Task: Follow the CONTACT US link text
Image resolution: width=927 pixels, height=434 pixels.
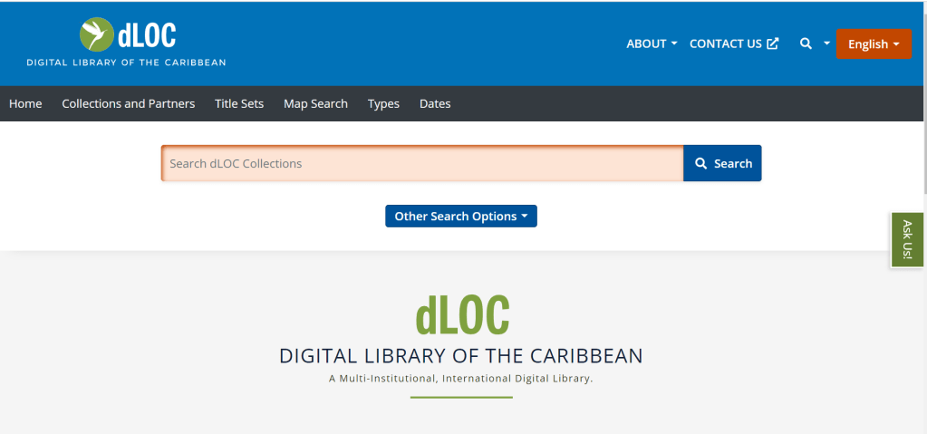Action: tap(725, 43)
